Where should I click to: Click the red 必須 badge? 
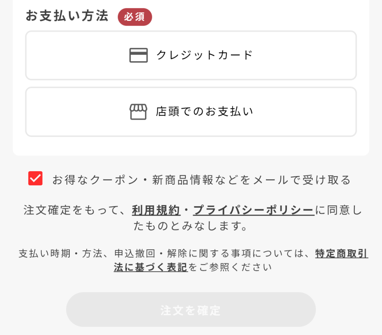[x=135, y=17]
